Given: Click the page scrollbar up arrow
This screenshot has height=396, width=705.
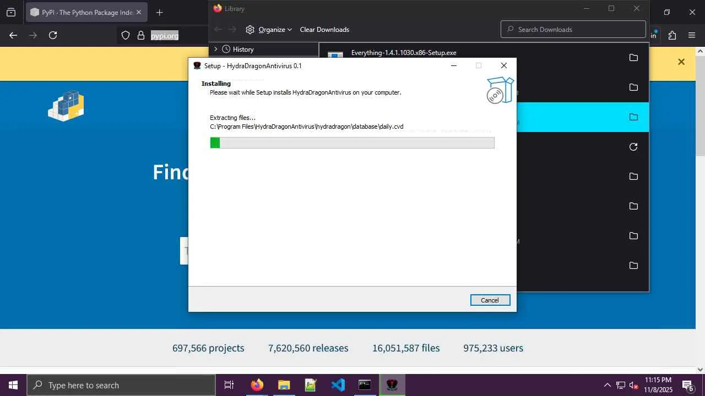Looking at the screenshot, I should [x=700, y=51].
